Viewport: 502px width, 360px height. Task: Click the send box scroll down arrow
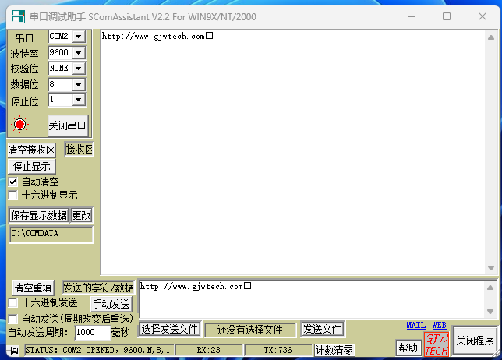pos(490,312)
